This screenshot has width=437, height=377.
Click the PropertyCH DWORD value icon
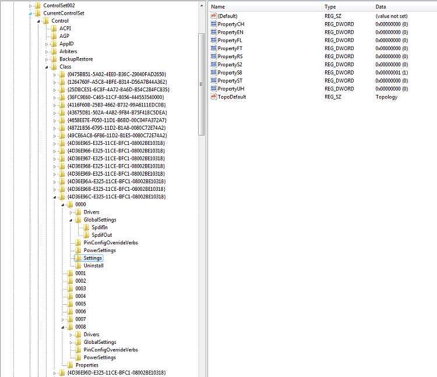click(213, 24)
